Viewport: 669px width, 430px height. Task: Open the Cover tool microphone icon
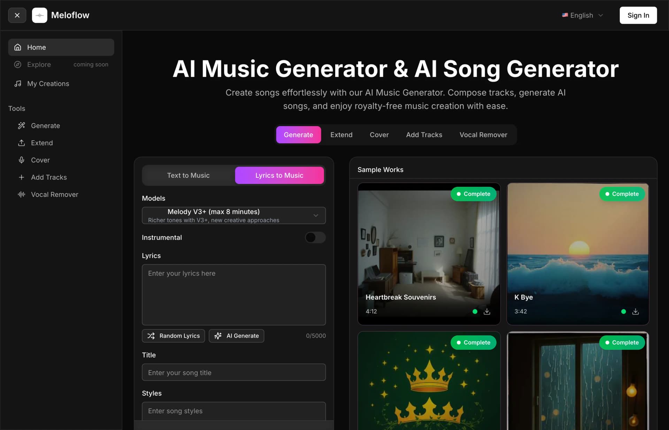click(22, 160)
